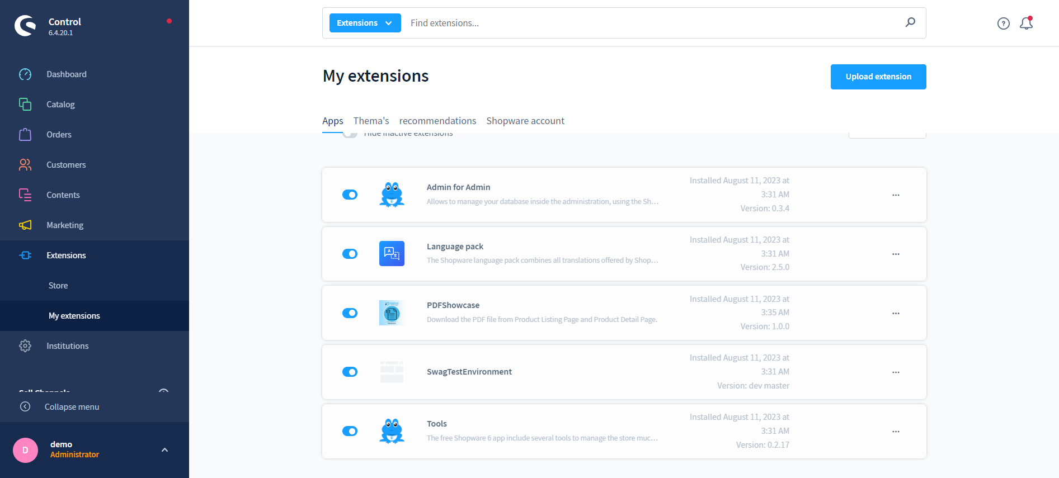Open the Dashboard gauge icon
This screenshot has height=478, width=1059.
25,74
